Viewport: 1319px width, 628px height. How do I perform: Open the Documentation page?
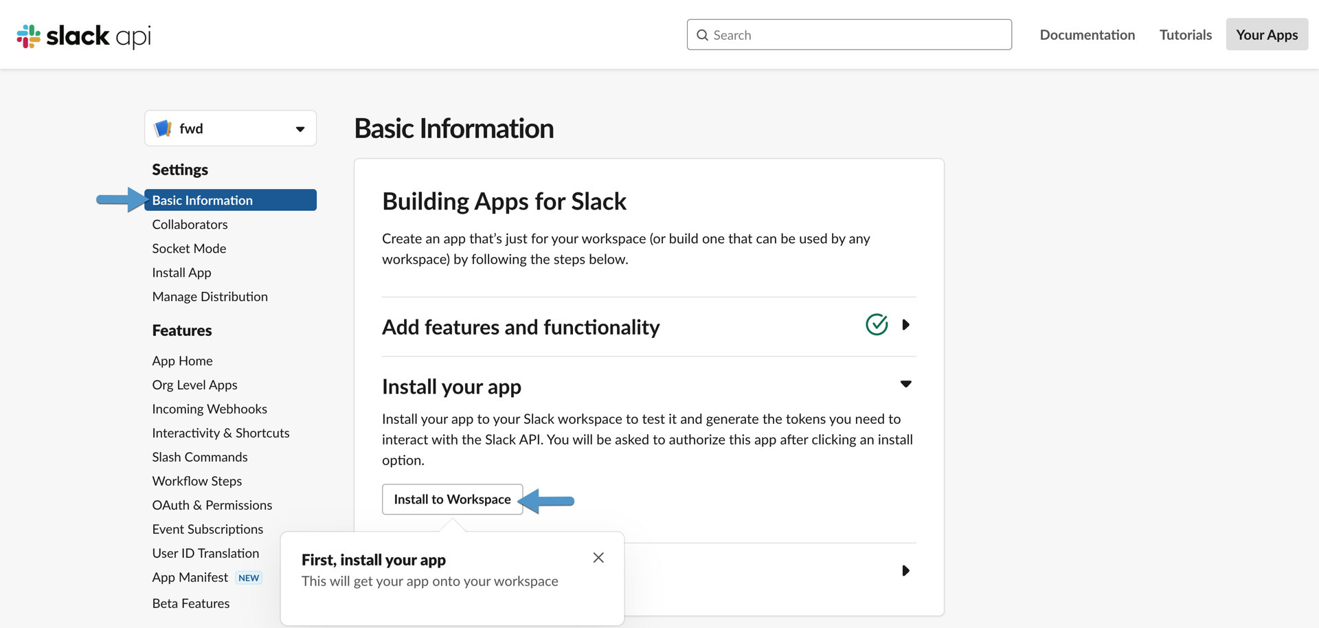click(x=1087, y=34)
